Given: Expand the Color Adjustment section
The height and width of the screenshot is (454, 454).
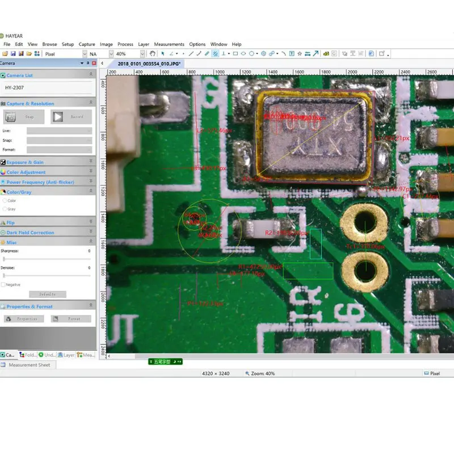Looking at the screenshot, I should coord(91,171).
